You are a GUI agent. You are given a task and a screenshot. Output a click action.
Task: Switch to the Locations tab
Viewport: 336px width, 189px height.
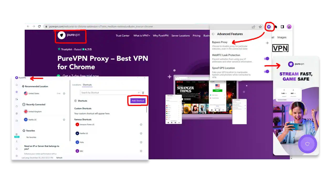[77, 85]
